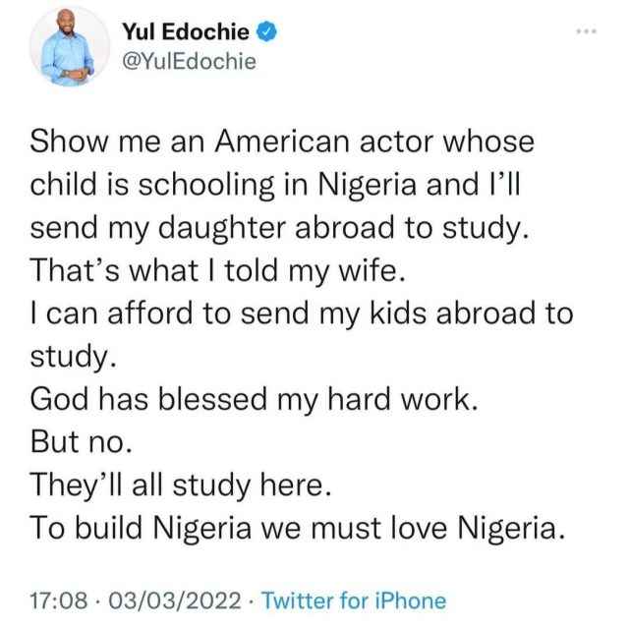Open the tweet's three-dot more options menu
629x628 pixels.
586,31
